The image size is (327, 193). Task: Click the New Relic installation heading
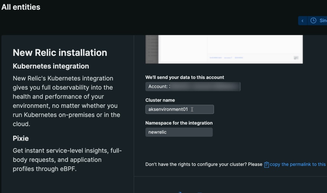[60, 53]
